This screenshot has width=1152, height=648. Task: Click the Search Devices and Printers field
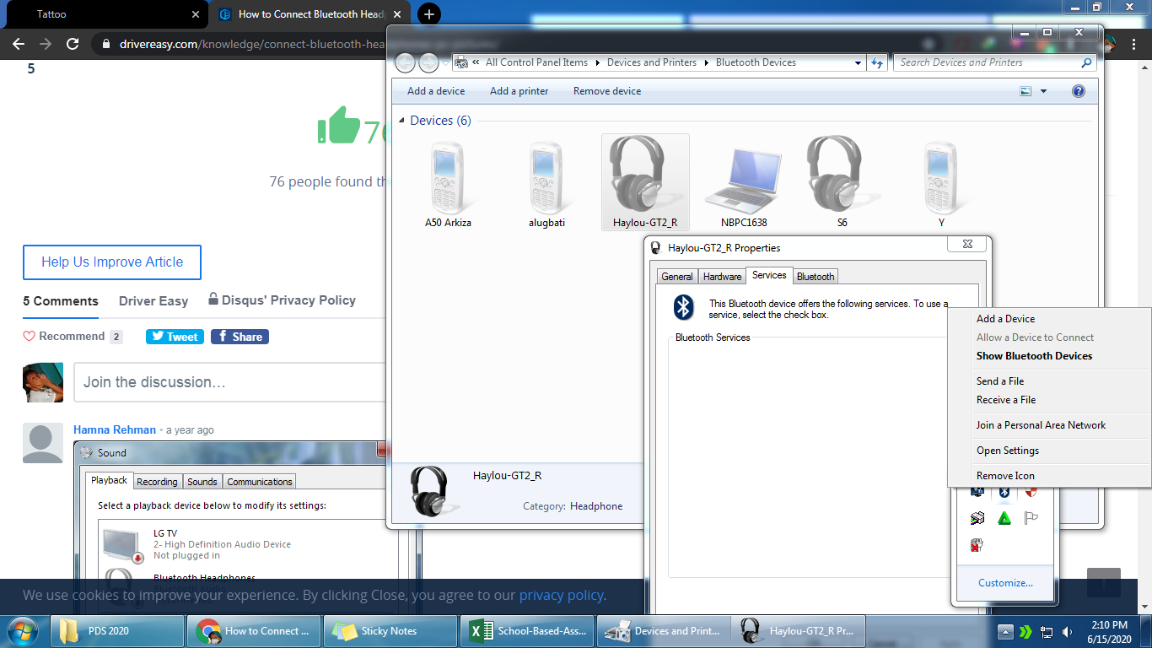(x=987, y=62)
